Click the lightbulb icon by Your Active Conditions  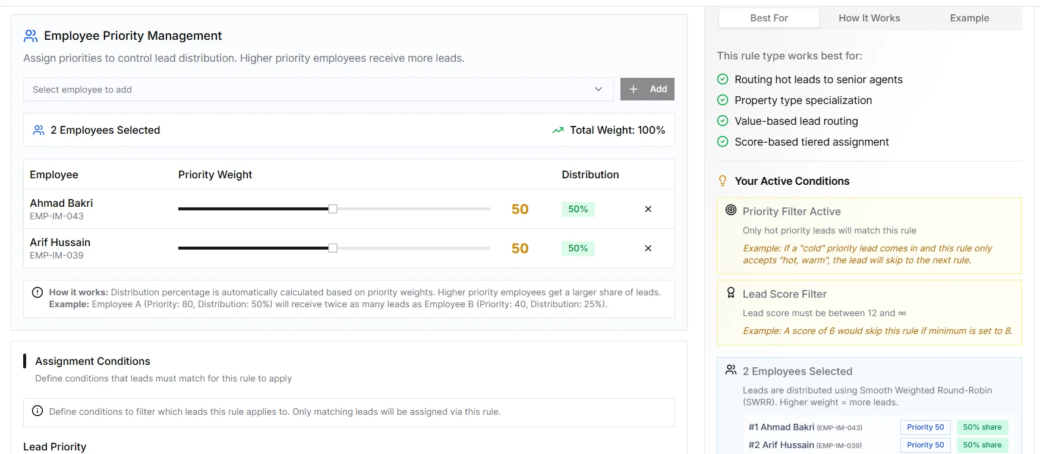click(723, 181)
